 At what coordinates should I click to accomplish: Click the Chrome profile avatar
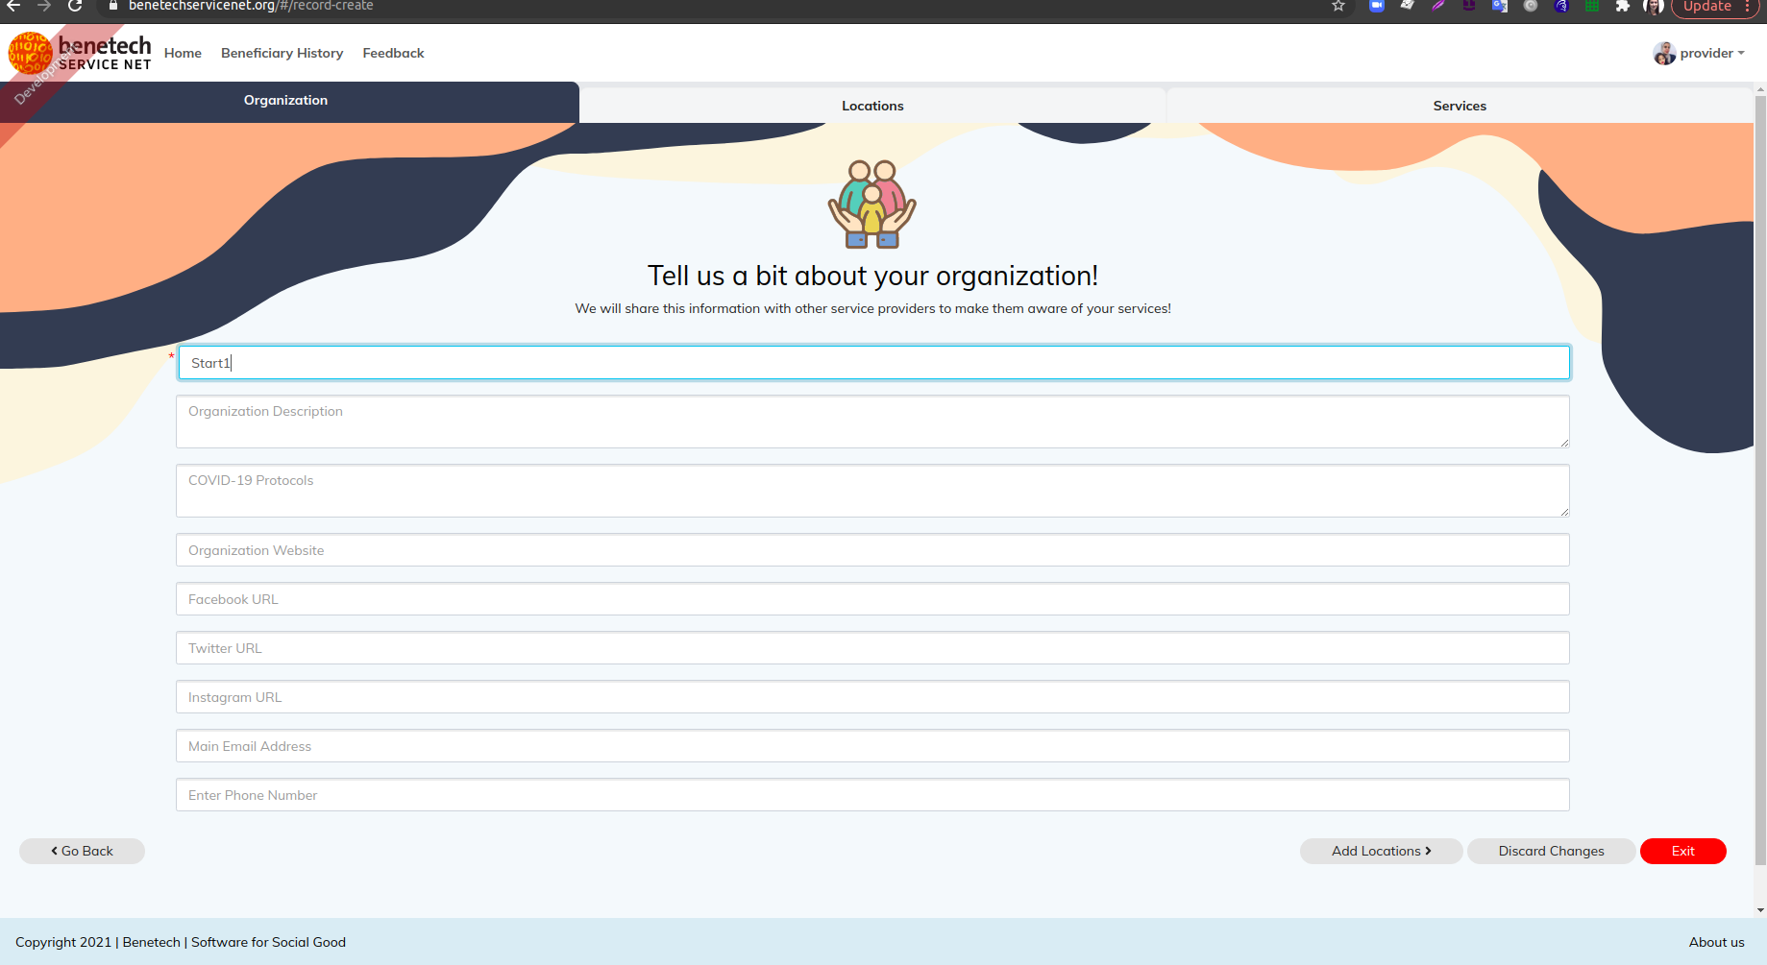[x=1654, y=7]
